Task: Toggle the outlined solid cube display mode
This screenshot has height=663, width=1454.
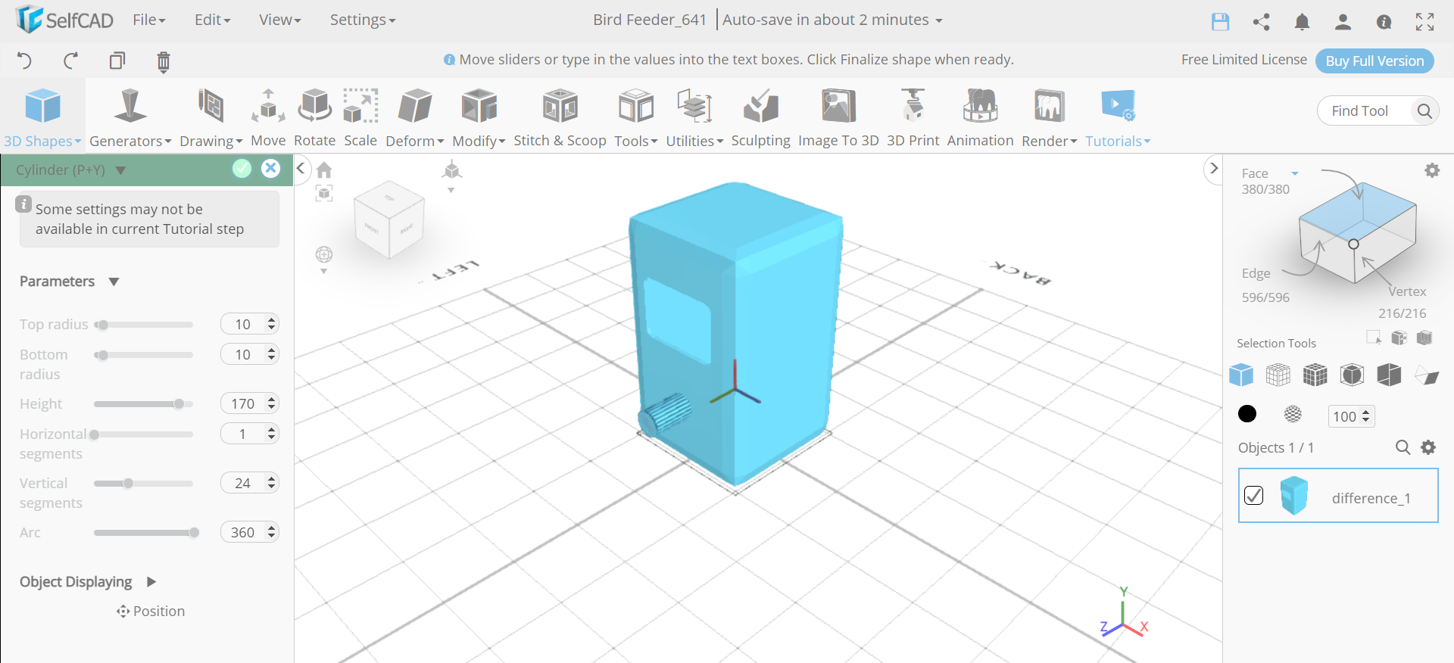Action: tap(1352, 375)
